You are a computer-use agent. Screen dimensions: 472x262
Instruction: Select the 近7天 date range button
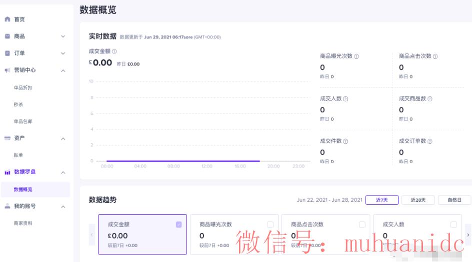coord(382,200)
